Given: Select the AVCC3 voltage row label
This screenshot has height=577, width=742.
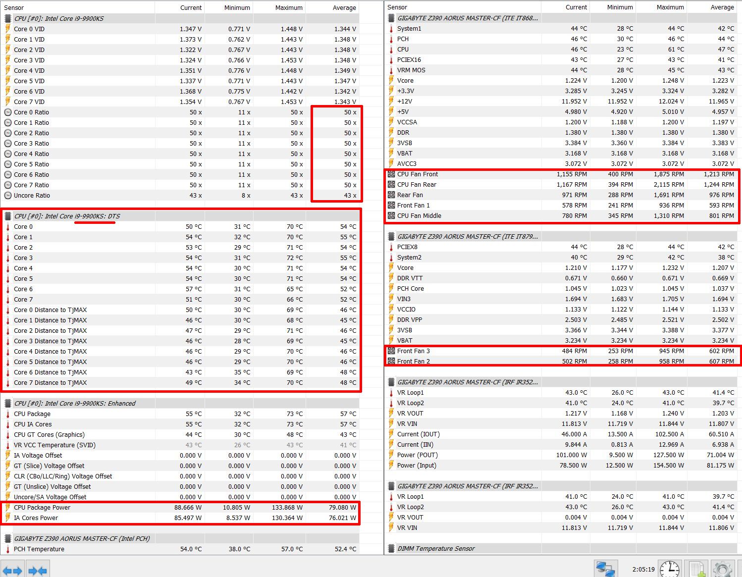Looking at the screenshot, I should coord(407,164).
